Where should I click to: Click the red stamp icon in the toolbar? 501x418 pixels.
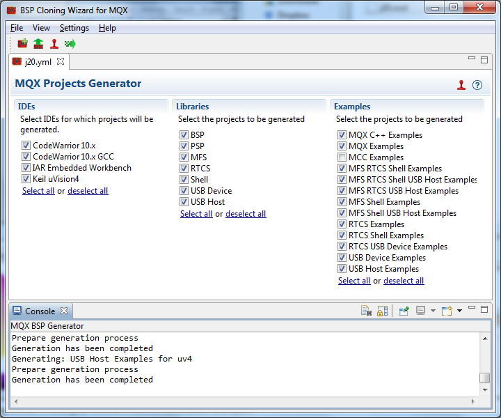pyautogui.click(x=54, y=43)
